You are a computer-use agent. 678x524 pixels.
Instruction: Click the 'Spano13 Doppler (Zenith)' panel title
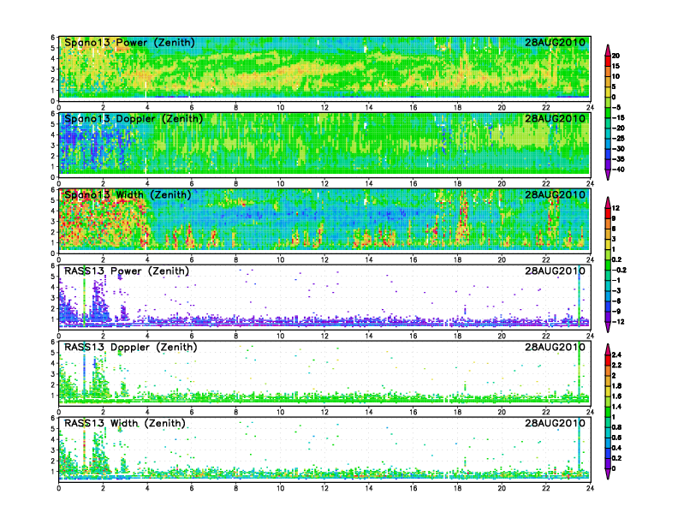pyautogui.click(x=134, y=118)
